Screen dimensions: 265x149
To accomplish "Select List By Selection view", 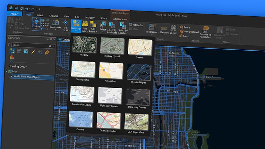I will [x=26, y=51].
